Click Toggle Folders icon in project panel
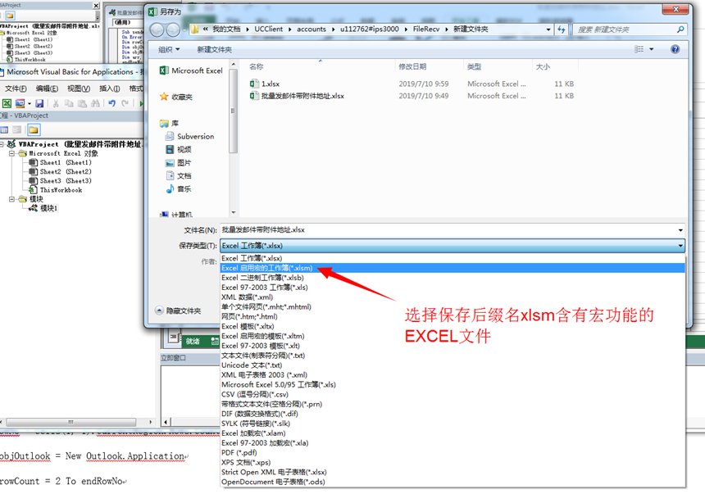 point(34,130)
